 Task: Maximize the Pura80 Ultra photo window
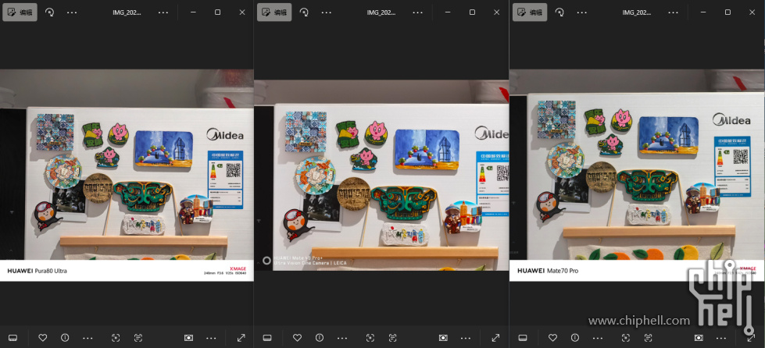tap(217, 12)
